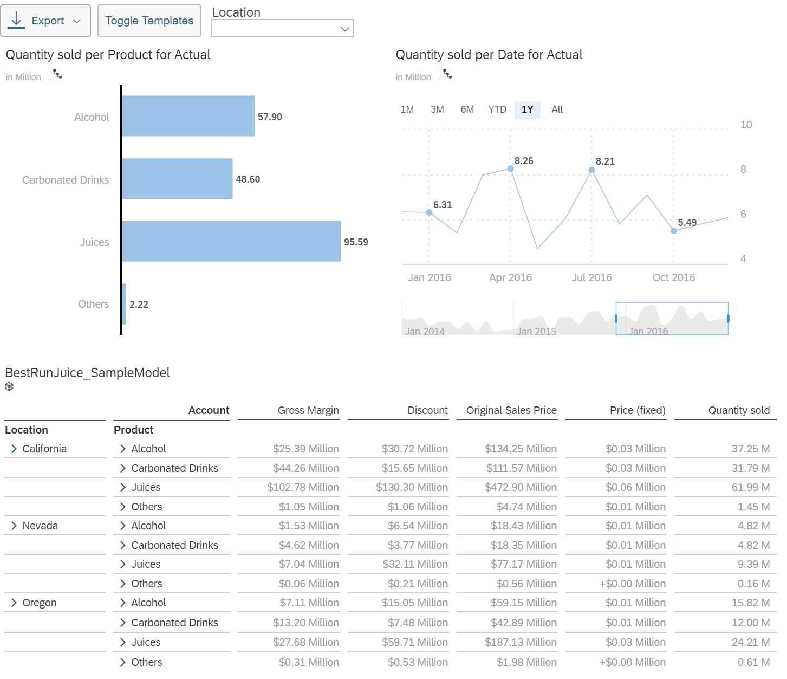Select the YTD time range tab
Screen dimensions: 787x679
click(497, 109)
